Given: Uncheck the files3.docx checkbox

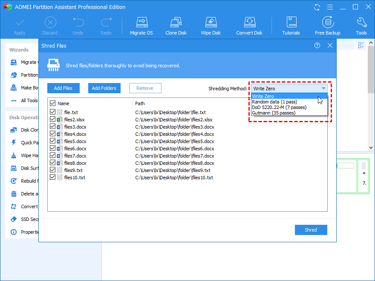Looking at the screenshot, I should [52, 126].
